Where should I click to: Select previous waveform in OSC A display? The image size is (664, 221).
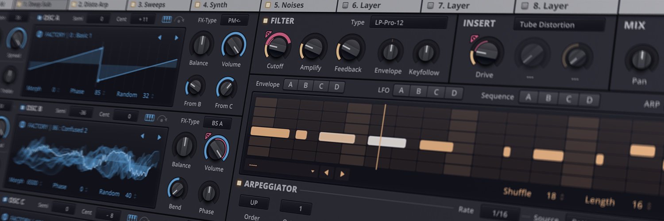(160, 38)
